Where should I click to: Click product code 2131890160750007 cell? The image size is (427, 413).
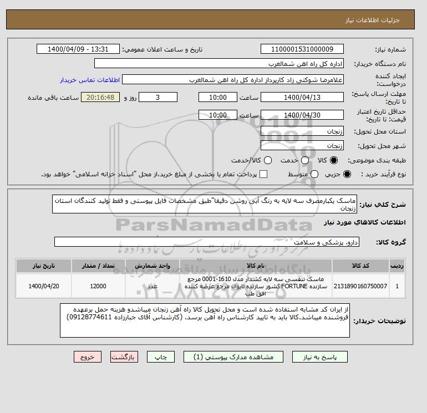click(x=360, y=286)
